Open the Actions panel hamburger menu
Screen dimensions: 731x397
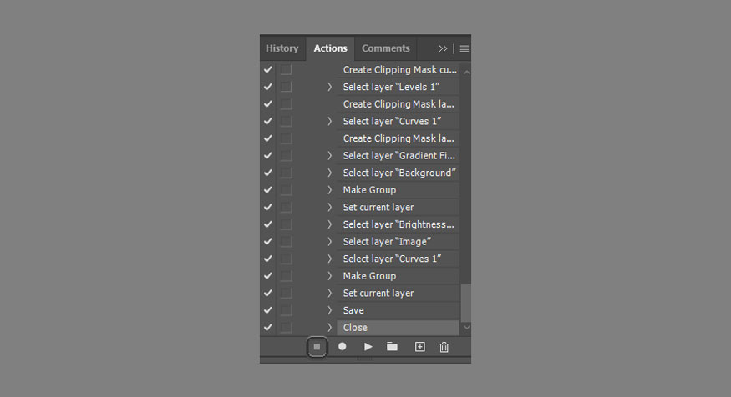tap(464, 48)
